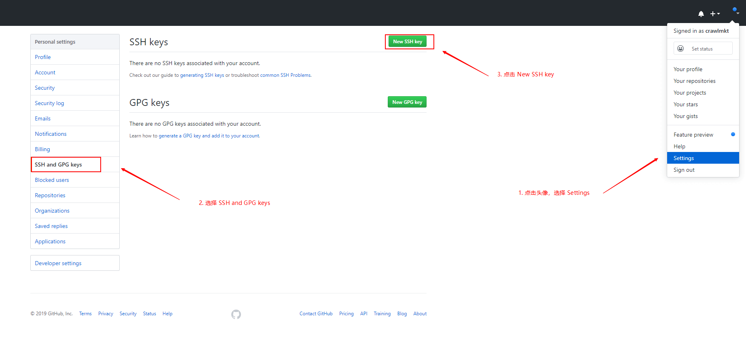The image size is (746, 348).
Task: Open Status link in footer
Action: (149, 314)
